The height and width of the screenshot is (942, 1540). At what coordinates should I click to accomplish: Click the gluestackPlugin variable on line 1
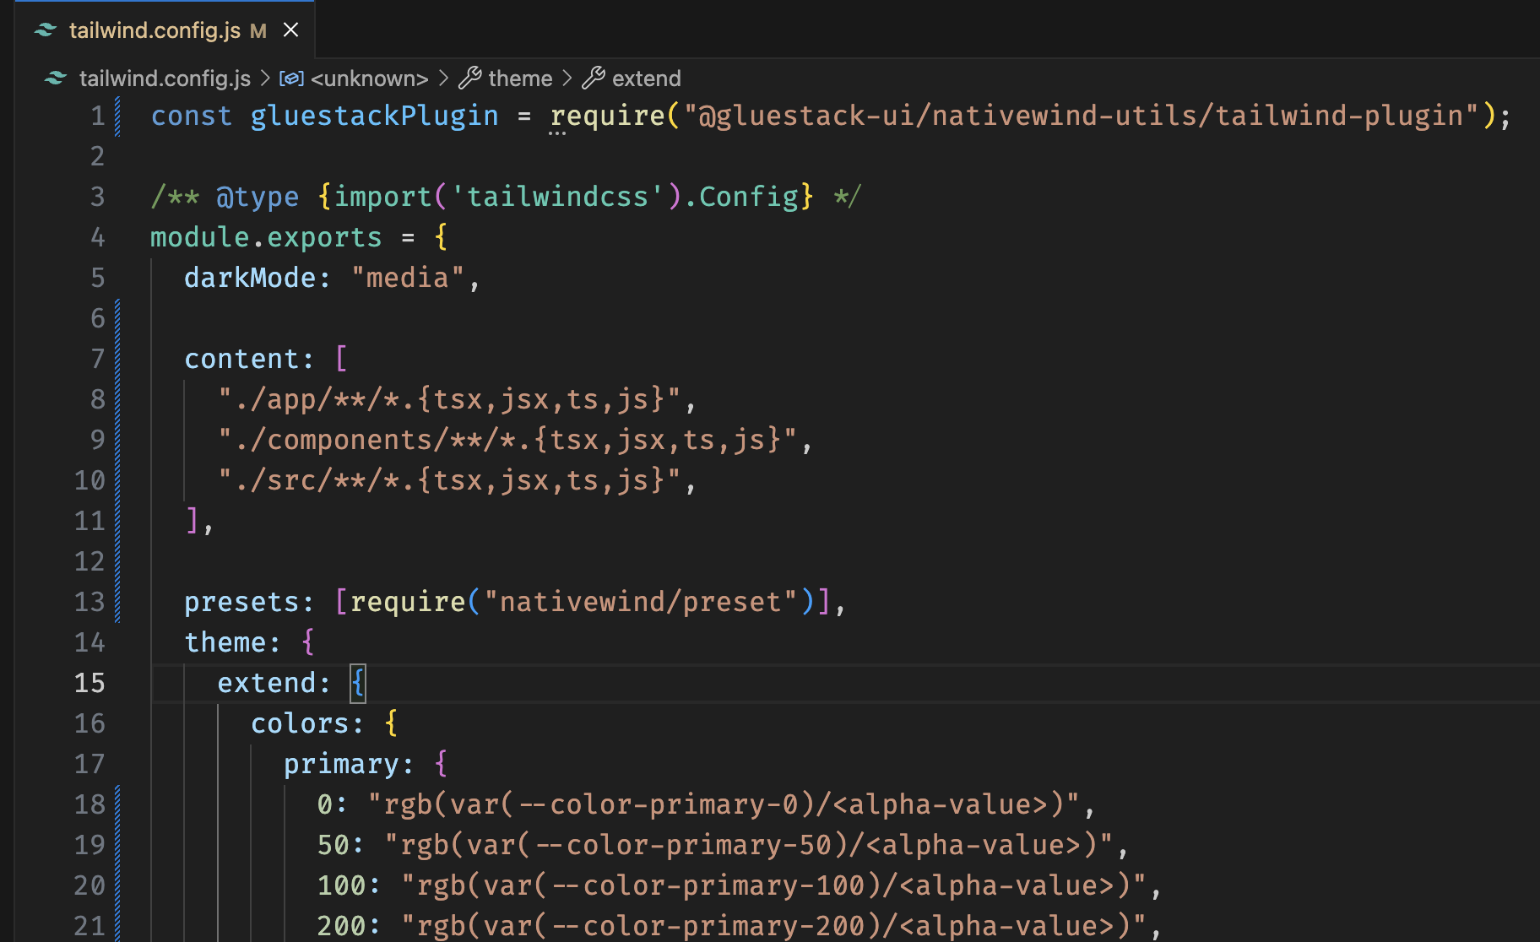click(374, 116)
